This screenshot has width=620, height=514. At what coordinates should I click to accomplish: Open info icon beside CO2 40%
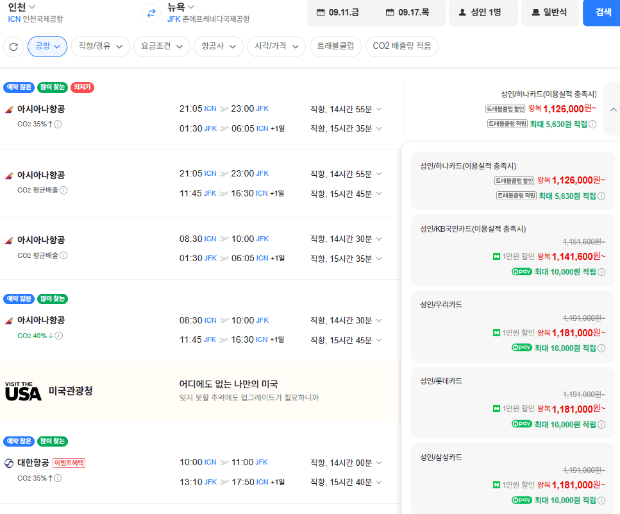click(58, 336)
